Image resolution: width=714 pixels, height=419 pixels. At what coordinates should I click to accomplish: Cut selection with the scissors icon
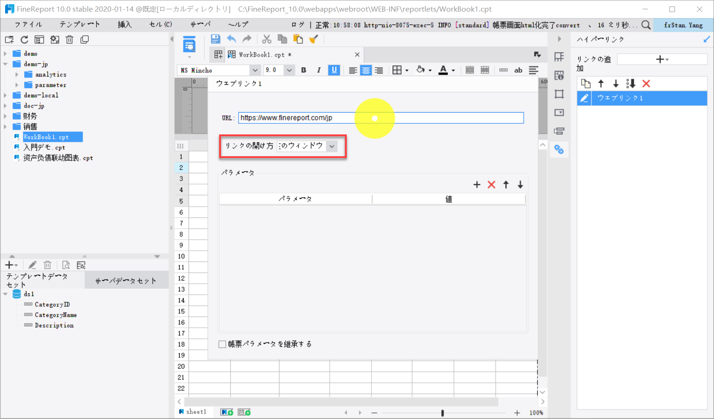click(x=266, y=39)
